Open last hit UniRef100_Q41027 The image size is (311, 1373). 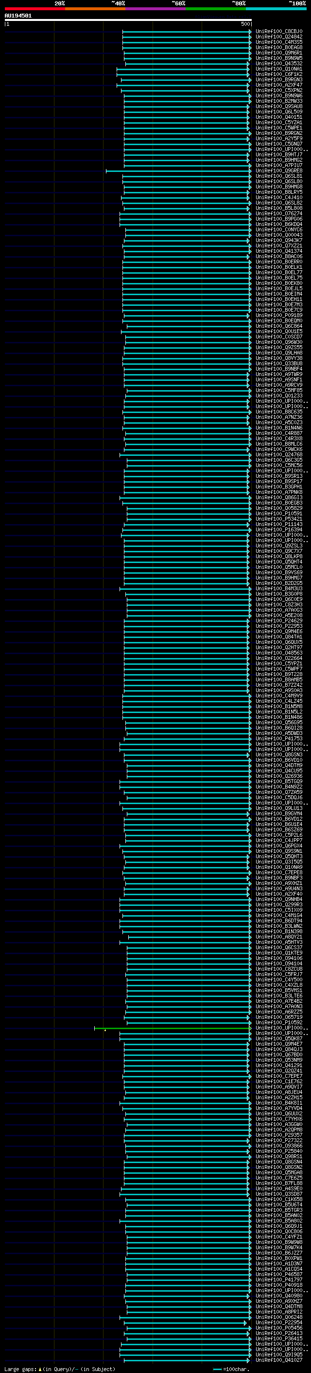coord(278,1360)
